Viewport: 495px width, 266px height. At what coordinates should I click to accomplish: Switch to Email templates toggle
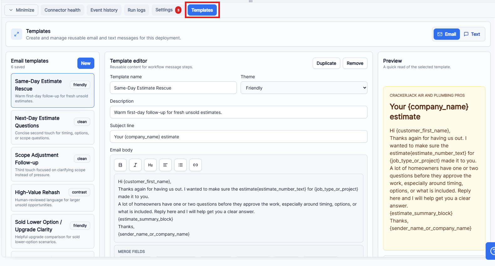(447, 34)
